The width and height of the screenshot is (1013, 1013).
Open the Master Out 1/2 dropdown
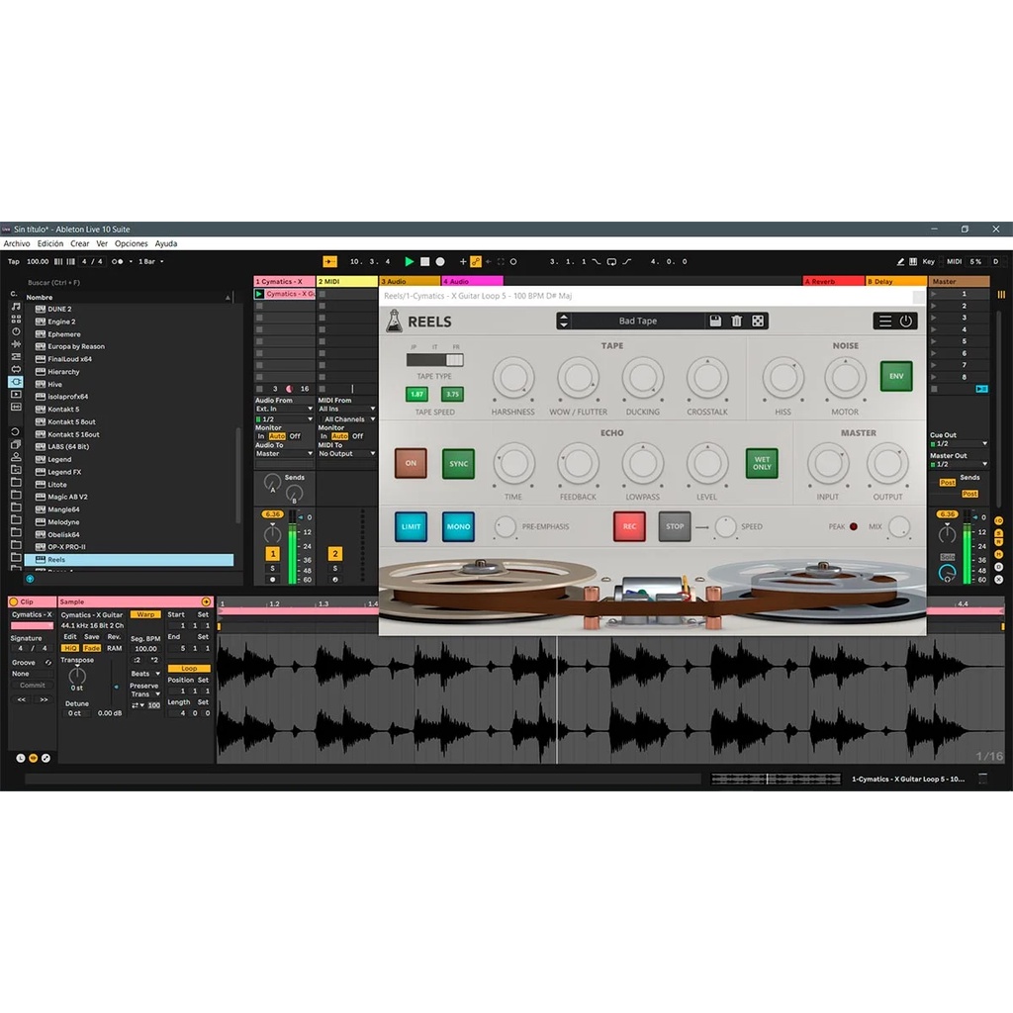coord(959,465)
